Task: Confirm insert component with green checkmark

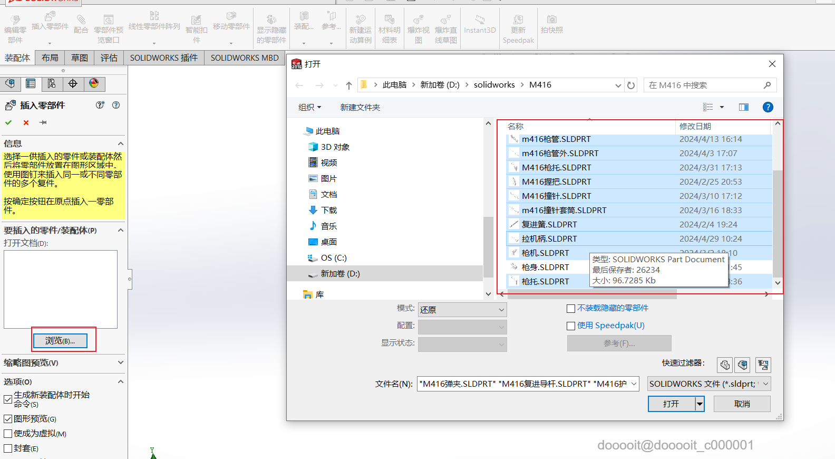Action: [8, 122]
